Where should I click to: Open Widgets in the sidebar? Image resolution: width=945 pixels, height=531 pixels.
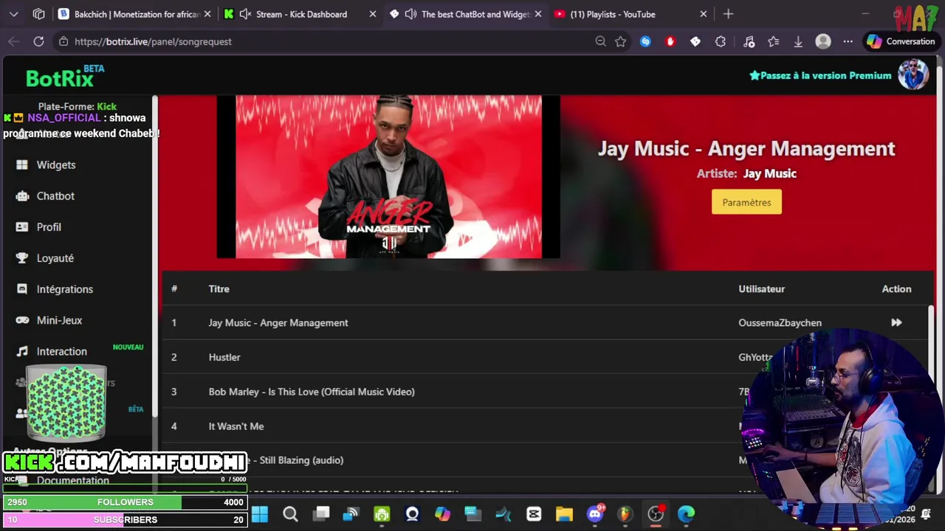(x=56, y=164)
